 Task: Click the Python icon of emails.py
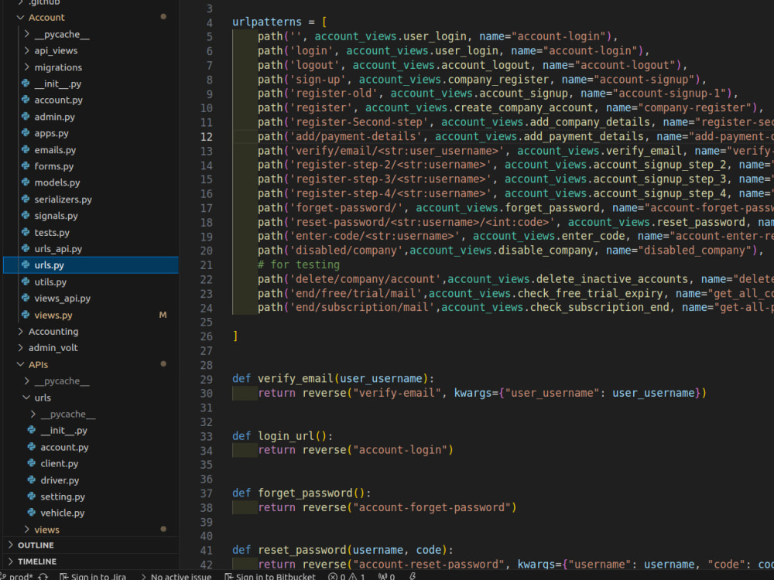tap(26, 149)
